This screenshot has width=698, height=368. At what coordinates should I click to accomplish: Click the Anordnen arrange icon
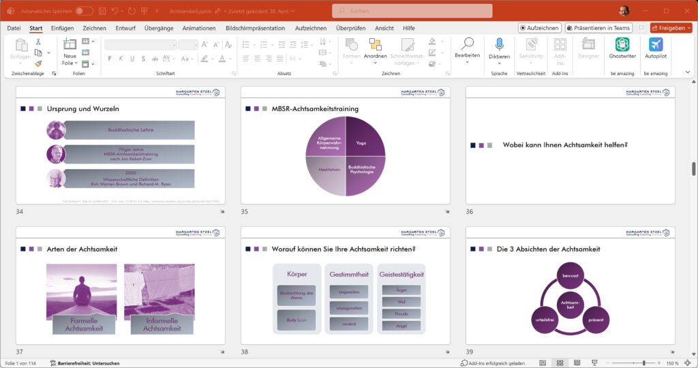(x=374, y=45)
